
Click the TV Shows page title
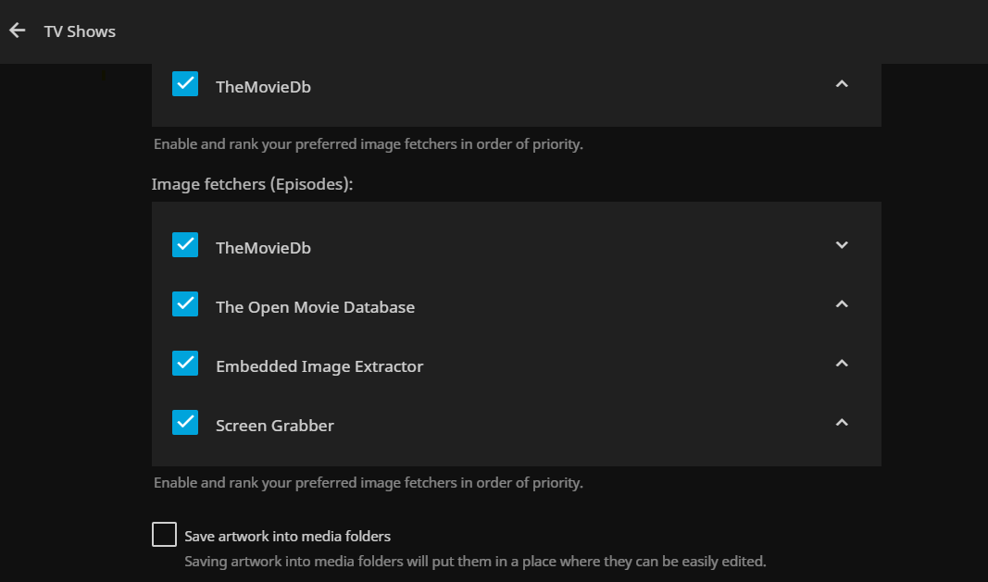[80, 31]
